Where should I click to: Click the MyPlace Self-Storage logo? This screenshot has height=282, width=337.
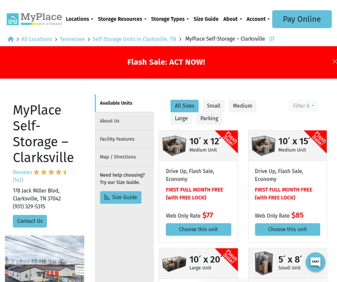pos(34,19)
